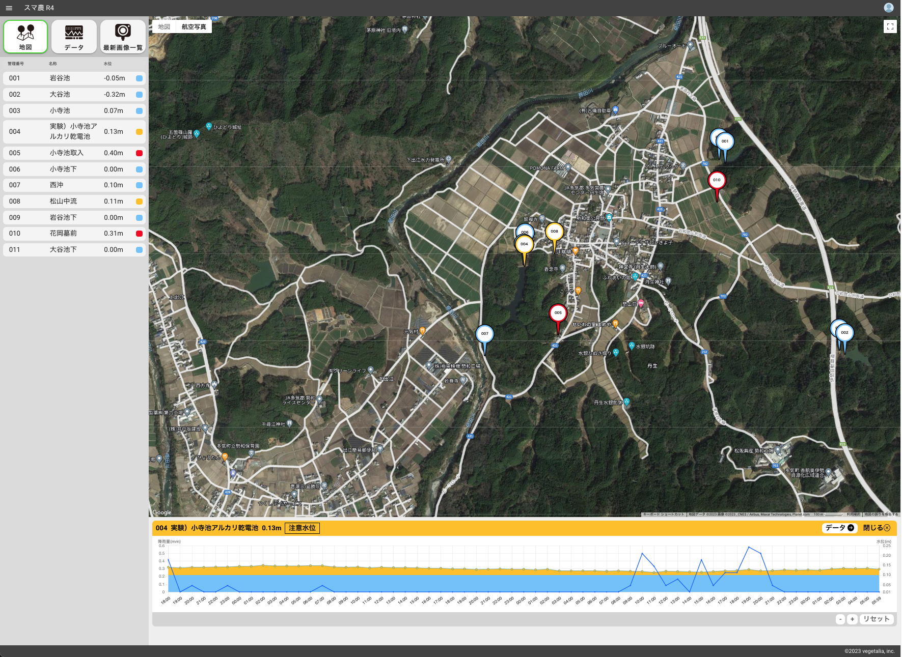Viewport: 902px width, 657px height.
Task: Open the 地図 map tab
Action: [x=25, y=37]
